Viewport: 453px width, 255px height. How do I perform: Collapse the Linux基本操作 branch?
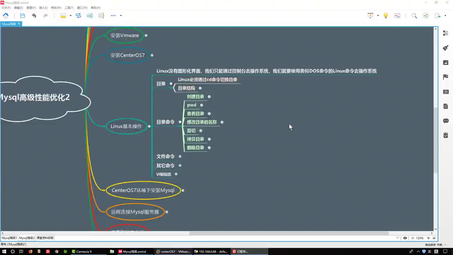(x=149, y=126)
